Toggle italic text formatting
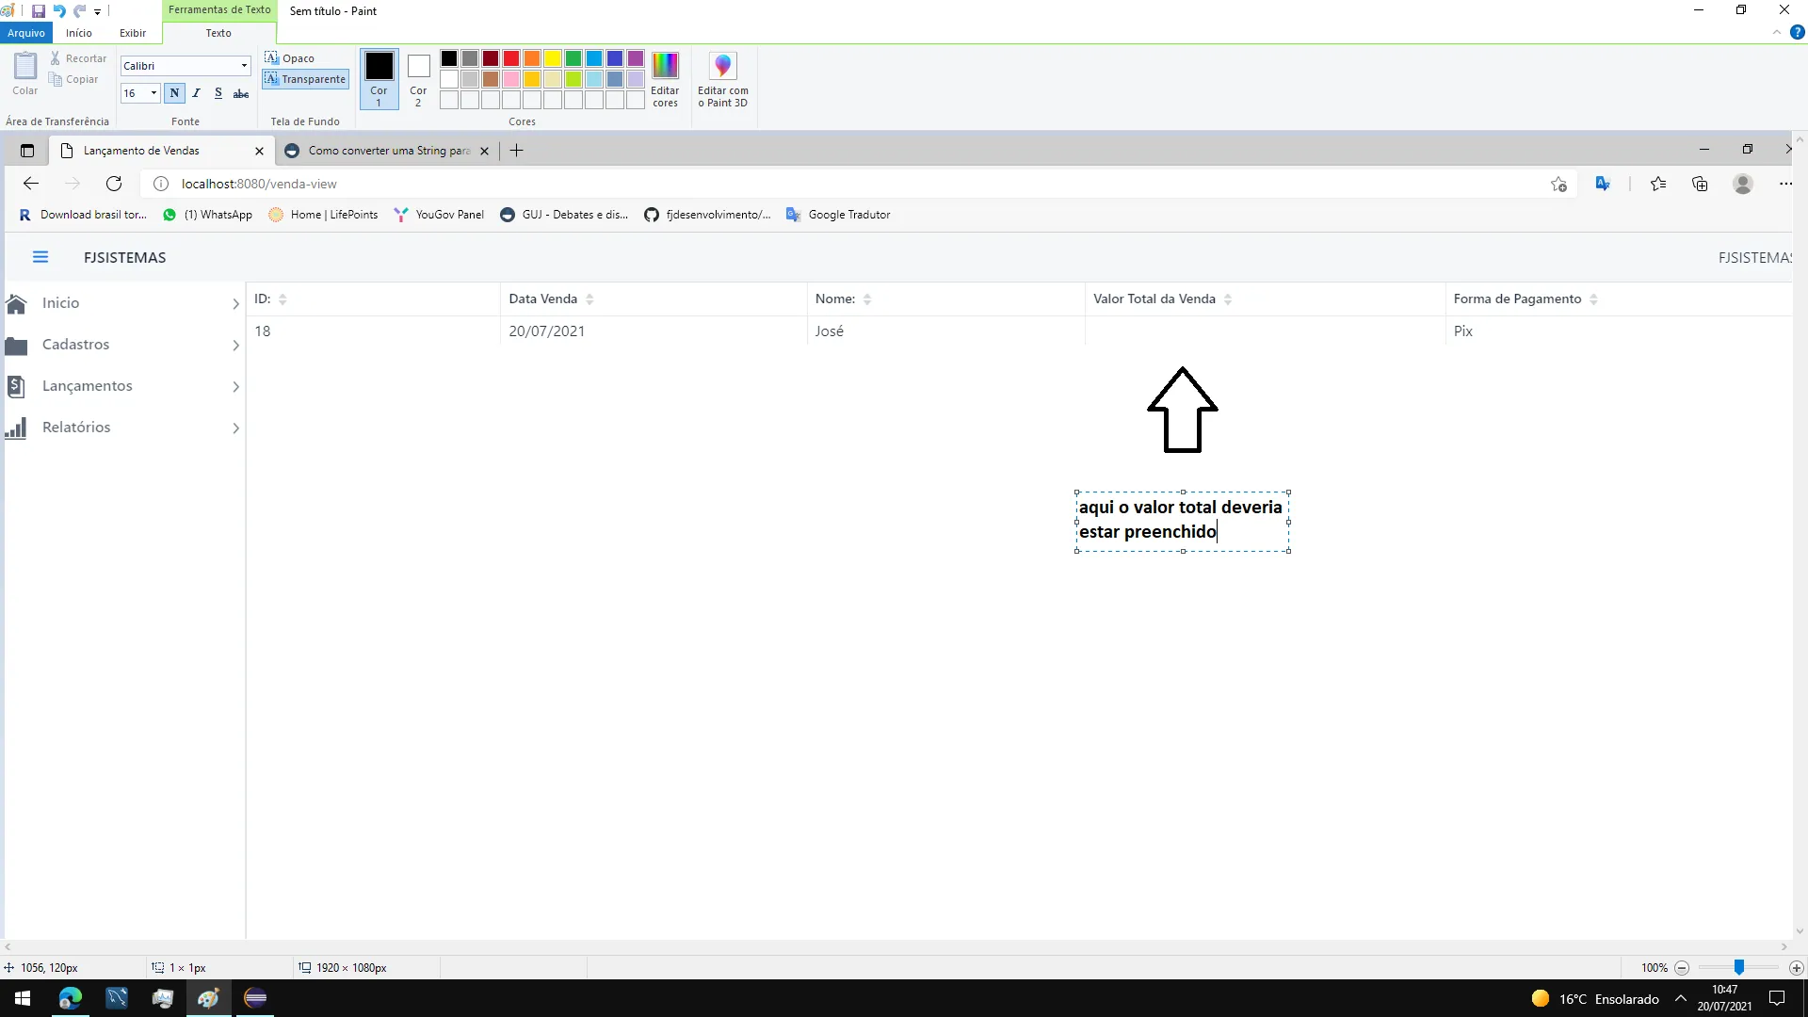The height and width of the screenshot is (1017, 1808). [196, 93]
